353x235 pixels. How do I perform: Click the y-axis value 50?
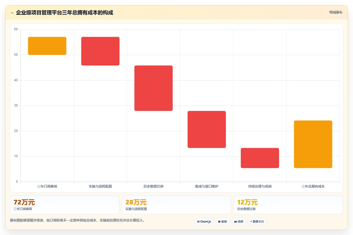(16, 55)
